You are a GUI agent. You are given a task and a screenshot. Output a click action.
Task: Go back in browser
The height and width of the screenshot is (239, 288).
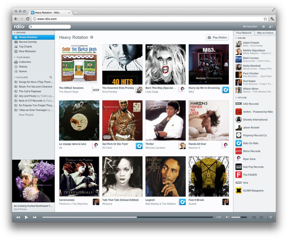coord(16,19)
